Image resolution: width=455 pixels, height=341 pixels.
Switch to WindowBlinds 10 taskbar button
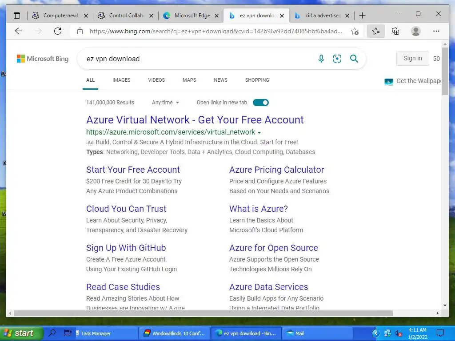coord(175,333)
